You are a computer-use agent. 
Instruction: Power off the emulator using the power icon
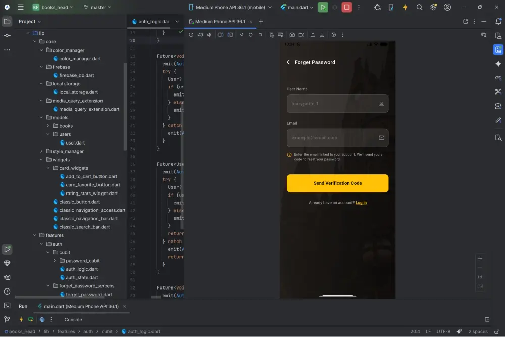click(191, 35)
